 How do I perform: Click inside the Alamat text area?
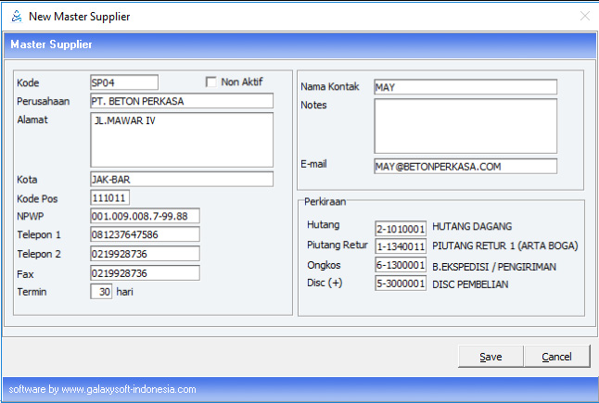(x=181, y=140)
